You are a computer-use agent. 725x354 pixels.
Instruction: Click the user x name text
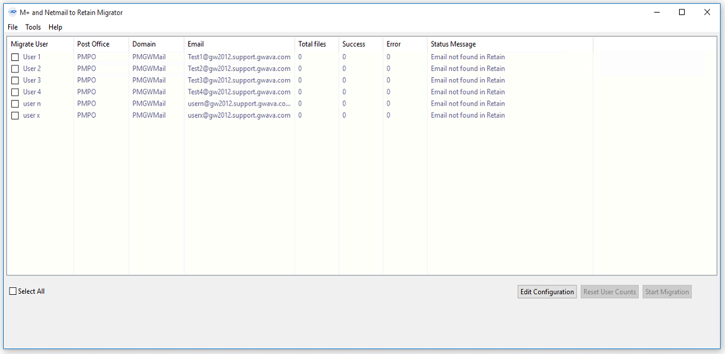(31, 115)
